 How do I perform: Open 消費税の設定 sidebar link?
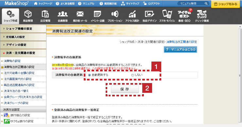click(12, 61)
